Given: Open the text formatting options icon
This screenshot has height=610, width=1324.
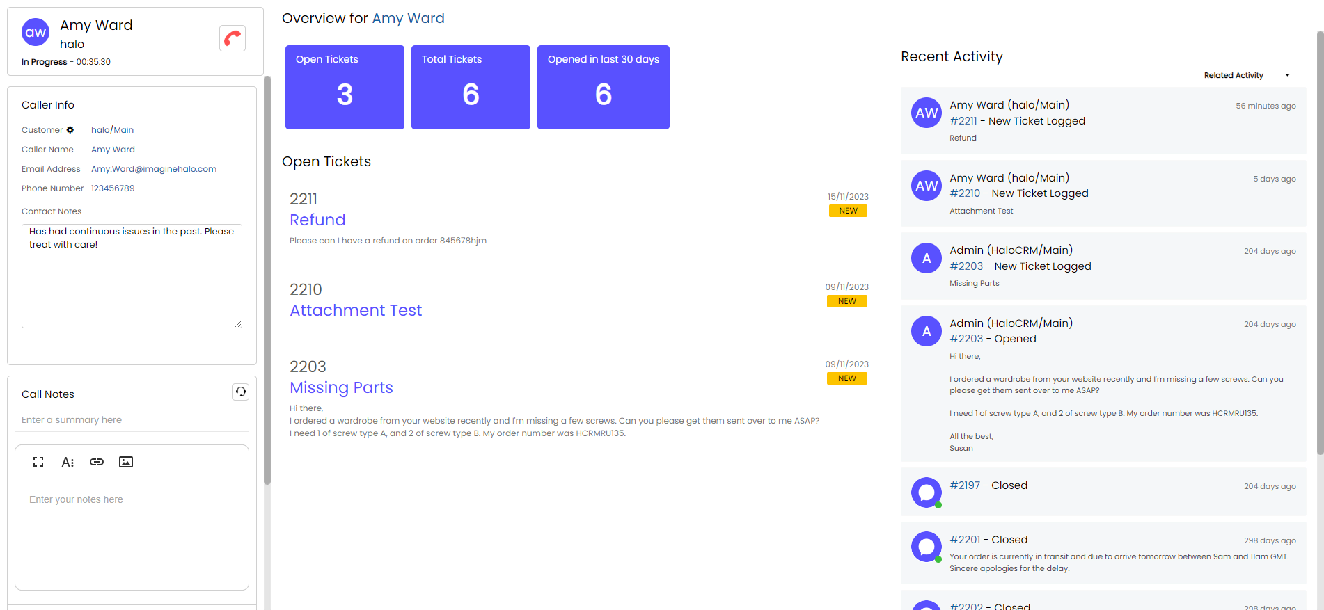Looking at the screenshot, I should [68, 462].
